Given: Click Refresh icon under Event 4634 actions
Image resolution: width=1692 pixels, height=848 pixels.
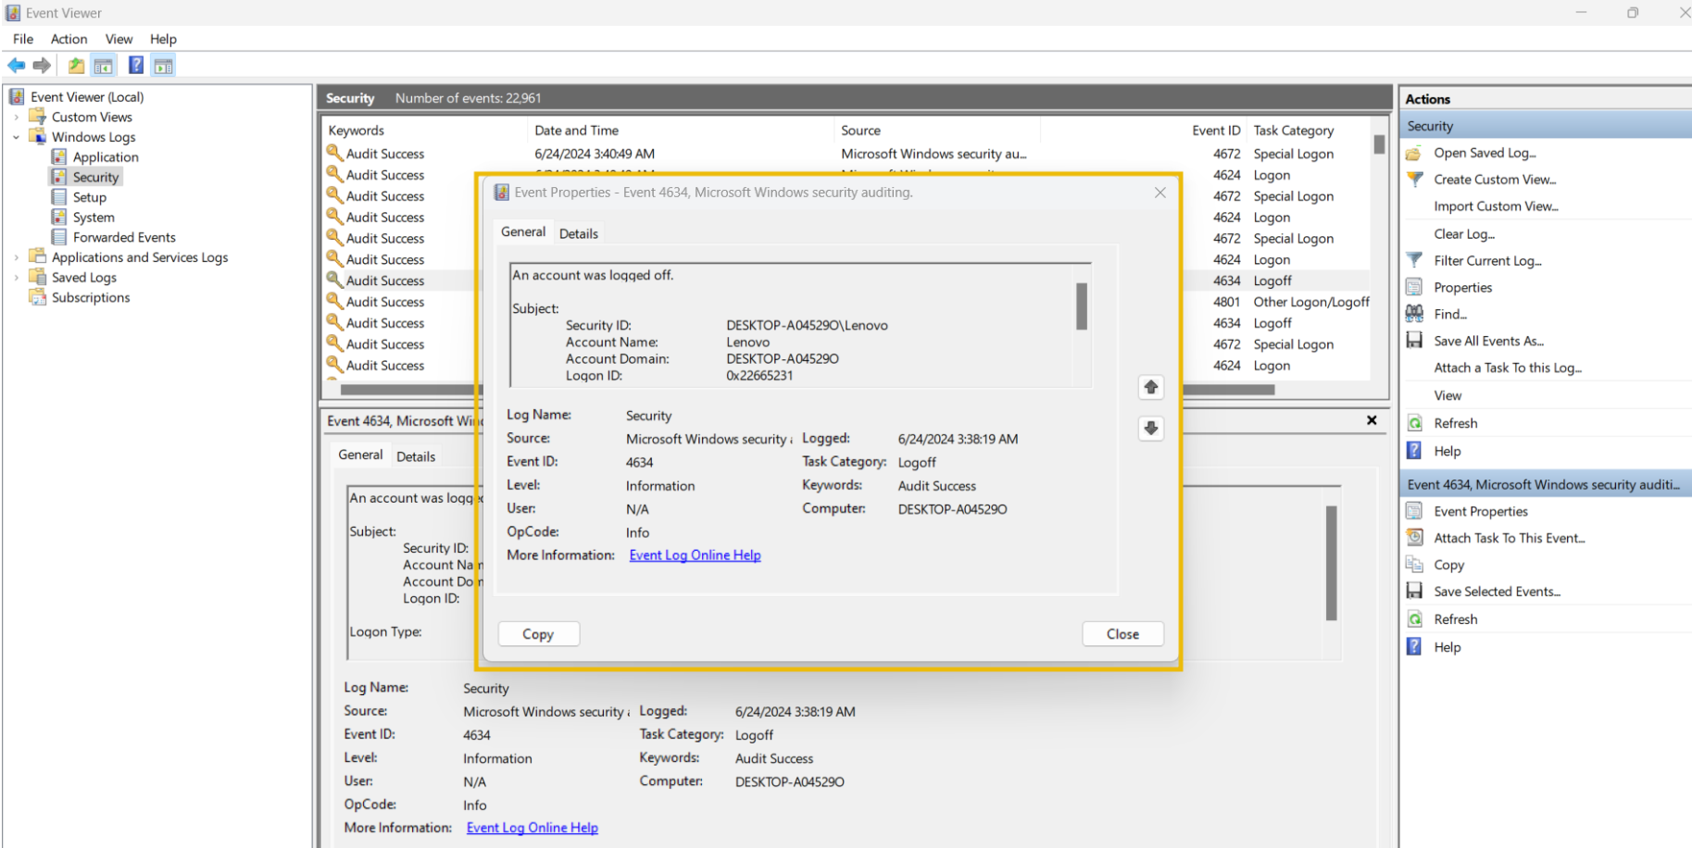Looking at the screenshot, I should pyautogui.click(x=1414, y=619).
